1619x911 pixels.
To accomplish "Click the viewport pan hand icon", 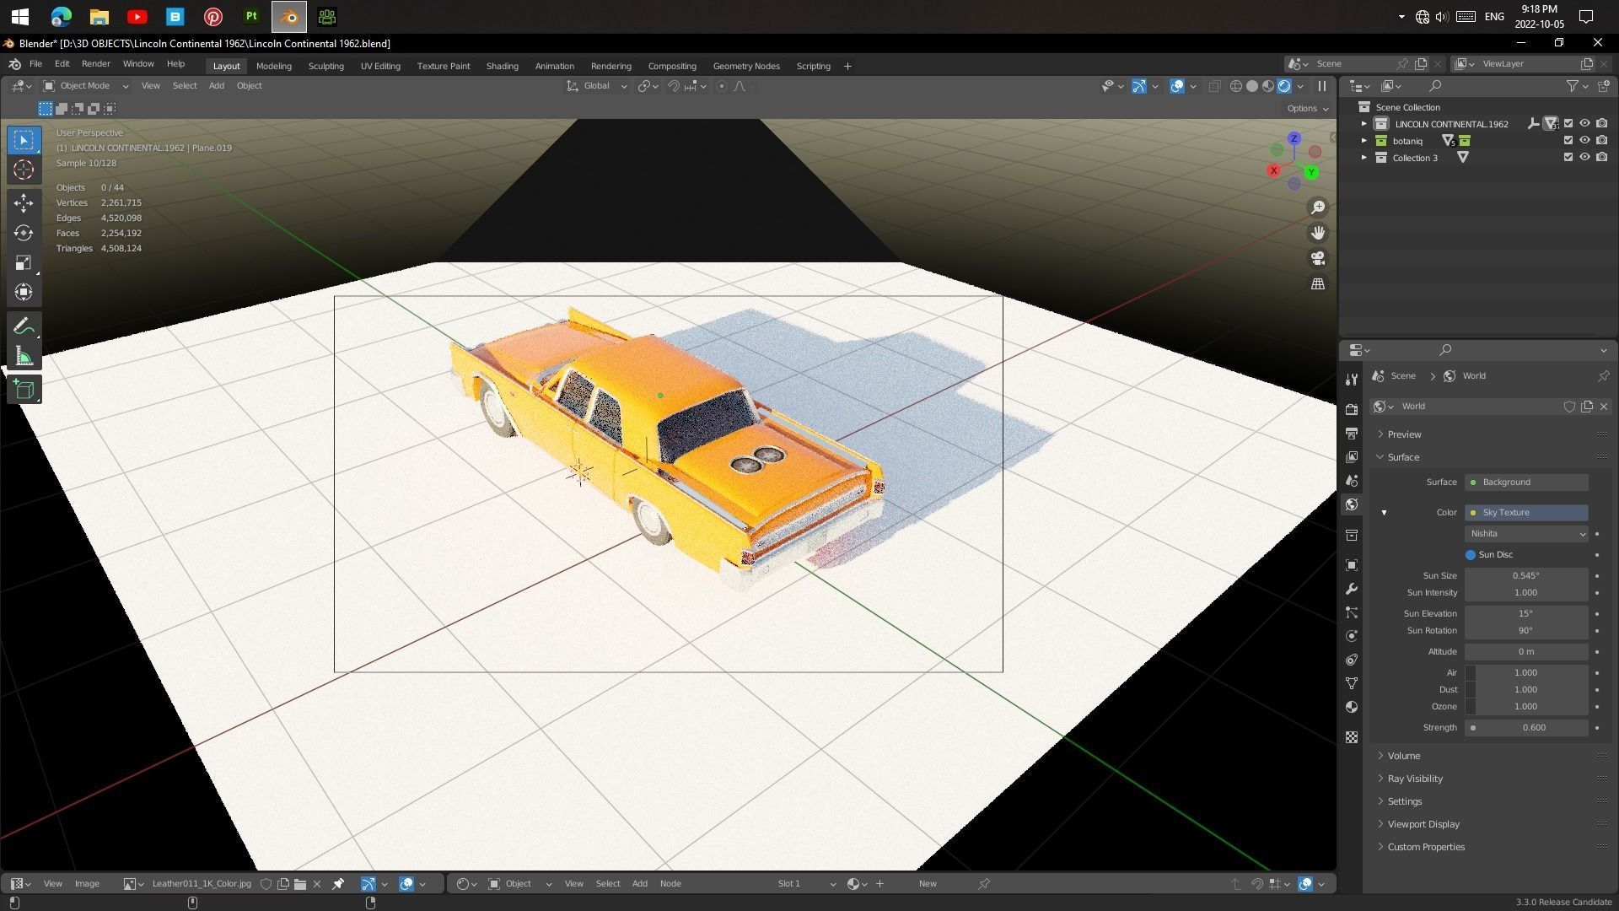I will tap(1317, 233).
